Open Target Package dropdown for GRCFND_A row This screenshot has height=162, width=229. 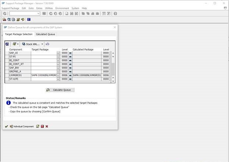pos(58,72)
